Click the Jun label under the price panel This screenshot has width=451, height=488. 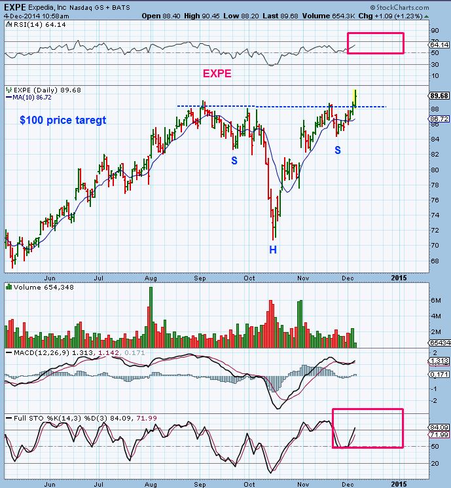coord(50,278)
